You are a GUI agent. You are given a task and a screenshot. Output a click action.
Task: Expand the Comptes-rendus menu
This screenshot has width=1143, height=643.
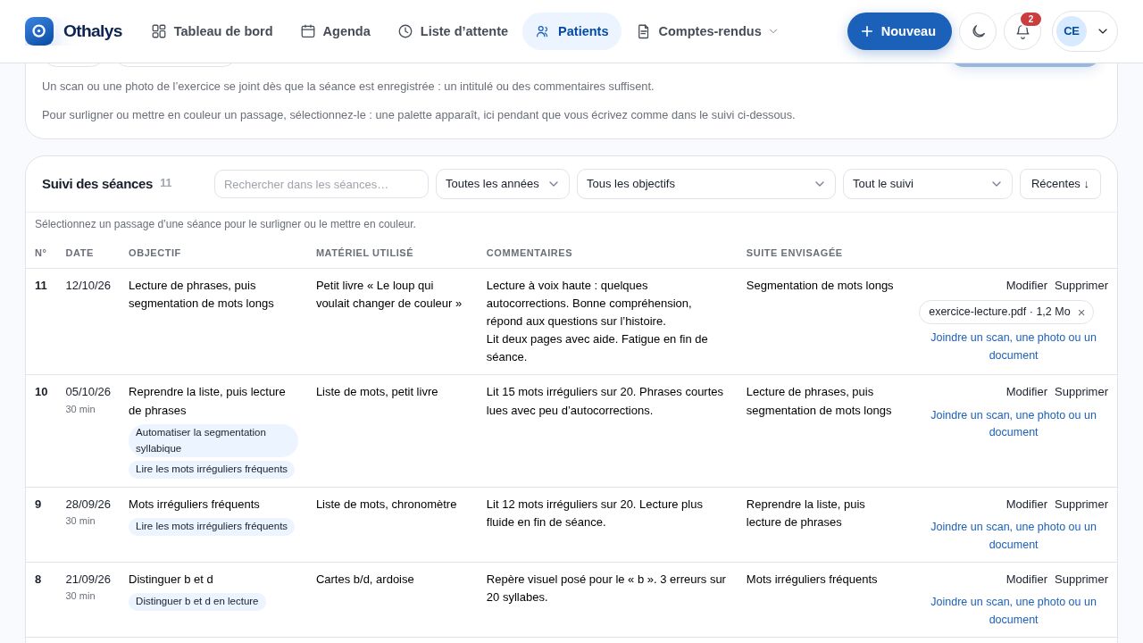point(707,31)
